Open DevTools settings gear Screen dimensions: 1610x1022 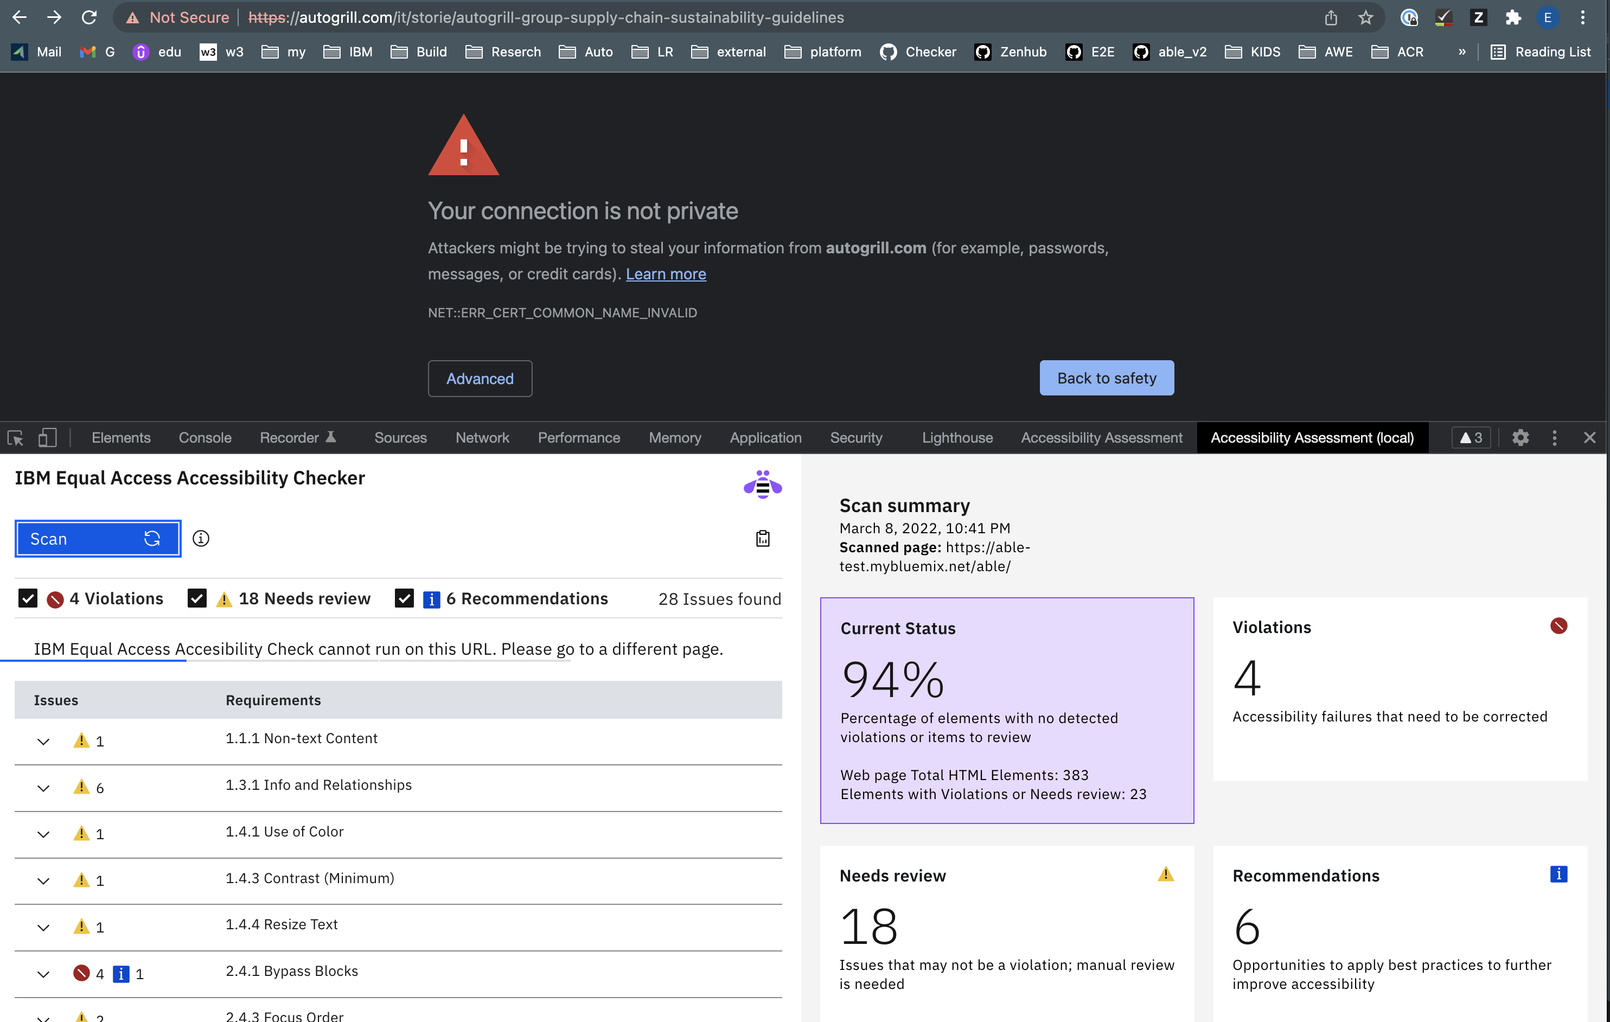[1520, 438]
